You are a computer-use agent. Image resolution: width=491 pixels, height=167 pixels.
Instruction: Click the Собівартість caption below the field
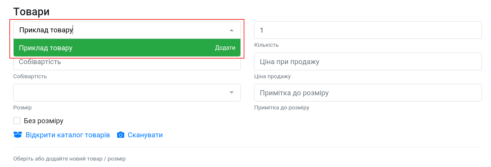[x=30, y=76]
